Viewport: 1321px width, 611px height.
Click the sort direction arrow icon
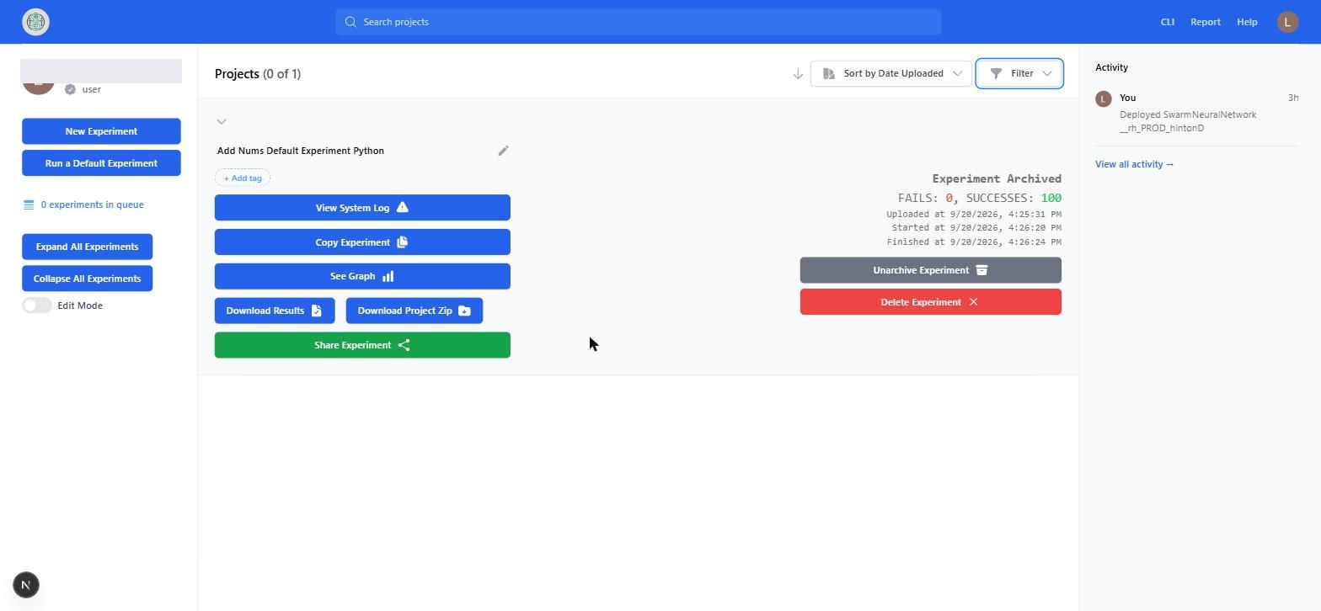(x=797, y=74)
